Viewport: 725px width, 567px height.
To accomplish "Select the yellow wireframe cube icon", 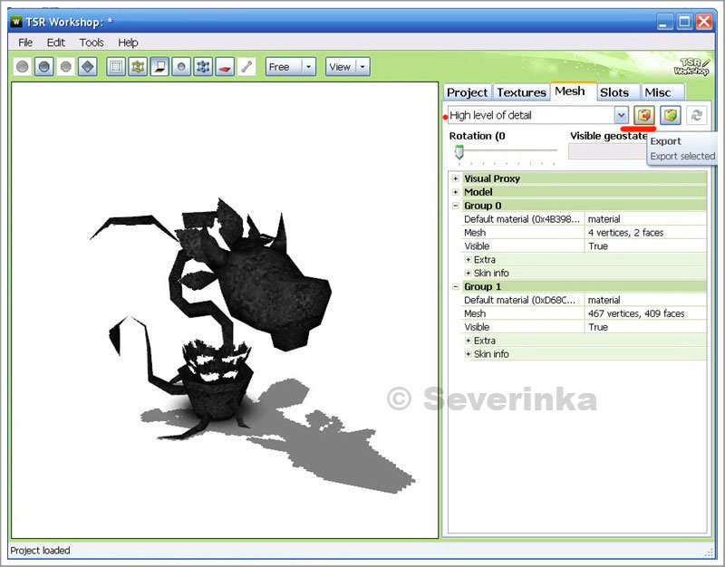I will [x=138, y=67].
